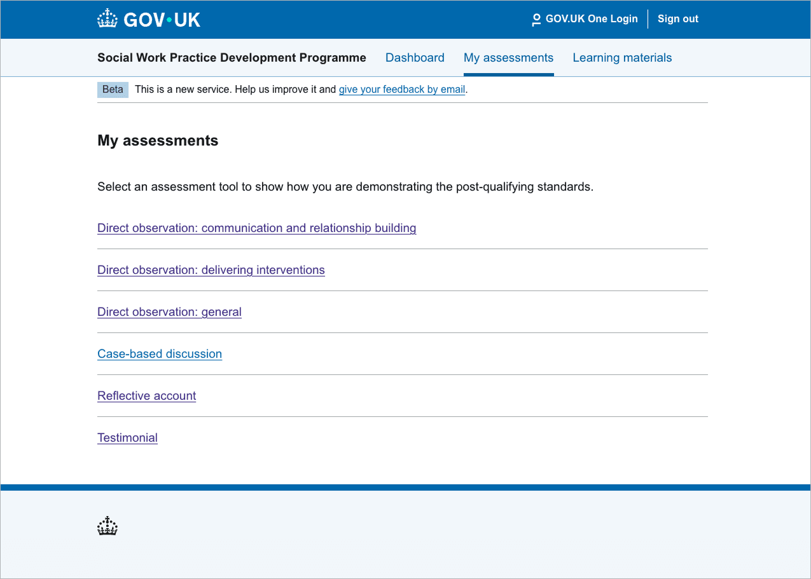Switch to the Dashboard tab
811x579 pixels.
point(415,57)
